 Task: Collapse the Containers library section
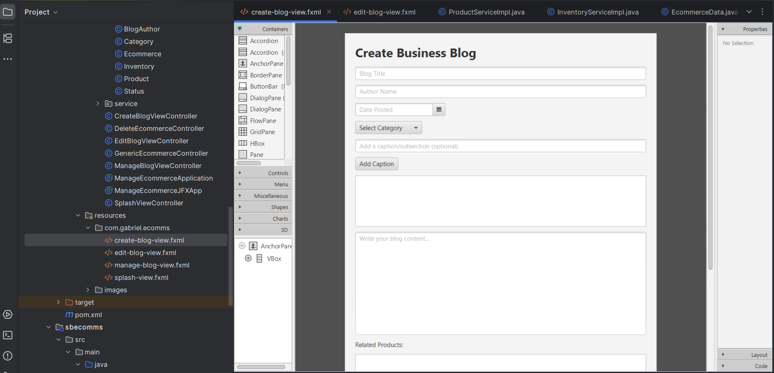click(263, 29)
